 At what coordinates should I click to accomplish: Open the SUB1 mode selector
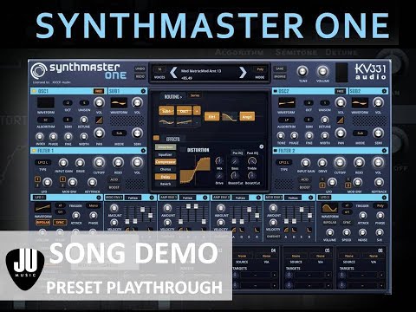(x=119, y=133)
